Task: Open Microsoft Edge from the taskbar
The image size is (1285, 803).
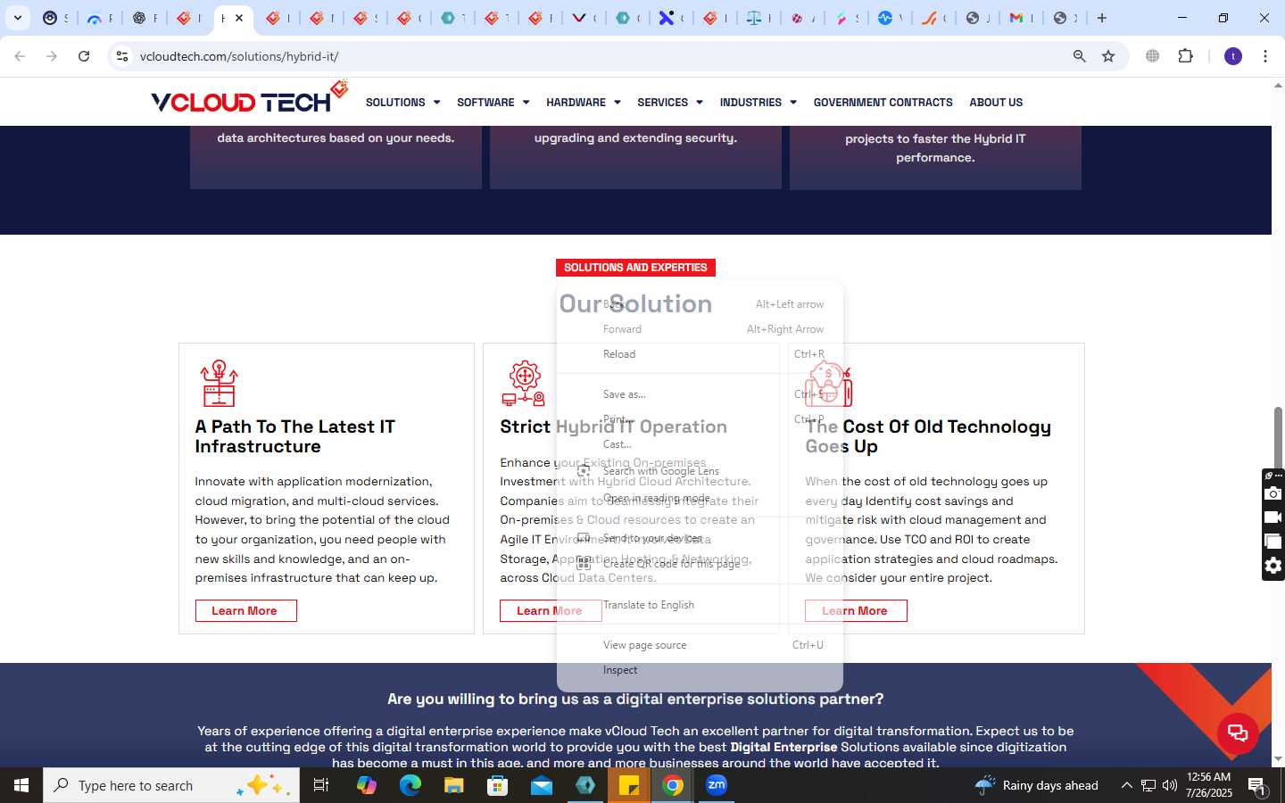Action: [x=410, y=785]
